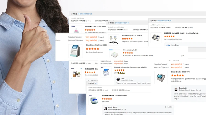The width and height of the screenshot is (206, 115).
Task: Click Wendy Shang's profile avatar
Action: 106,108
